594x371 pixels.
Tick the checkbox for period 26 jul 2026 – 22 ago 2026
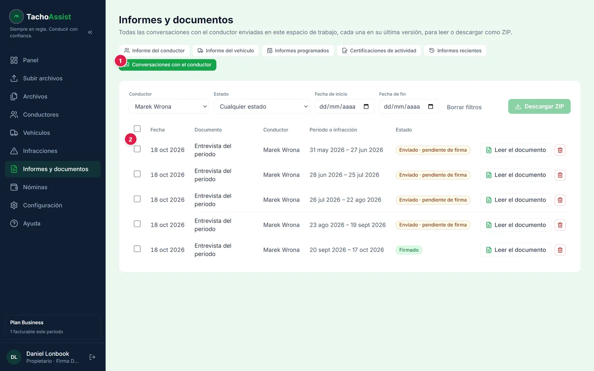coord(137,199)
